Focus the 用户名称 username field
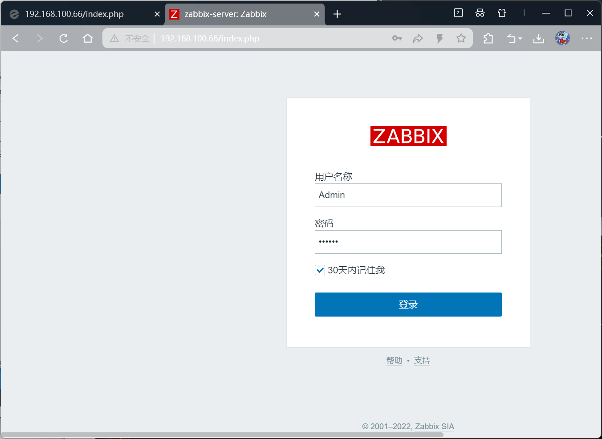 (408, 195)
